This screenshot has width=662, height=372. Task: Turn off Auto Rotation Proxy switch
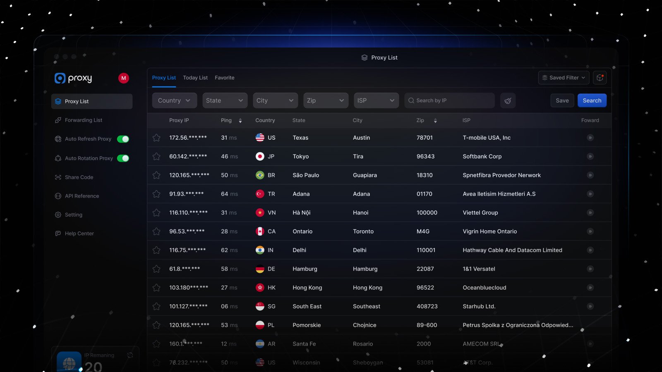point(123,158)
